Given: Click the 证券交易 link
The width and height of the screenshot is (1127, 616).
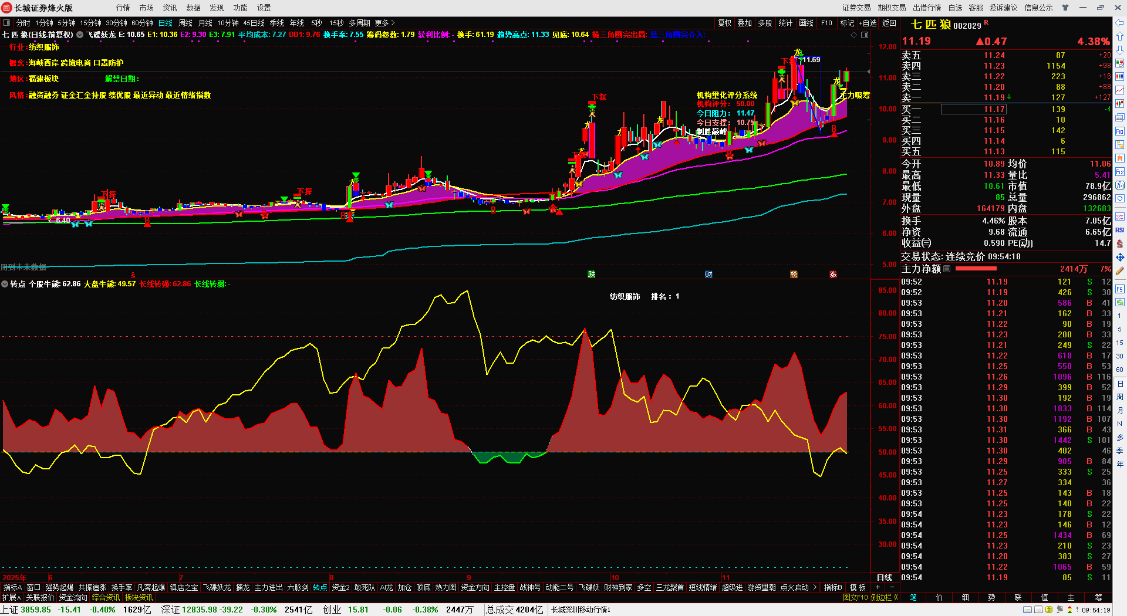Looking at the screenshot, I should [x=857, y=8].
